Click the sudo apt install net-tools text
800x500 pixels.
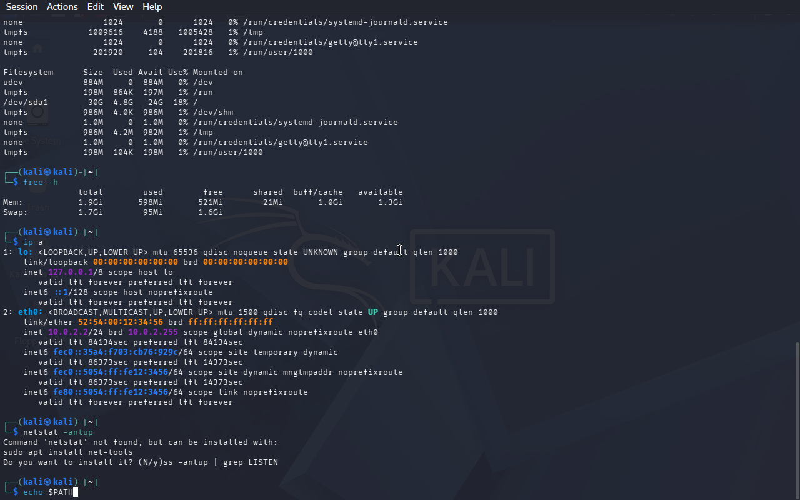67,452
